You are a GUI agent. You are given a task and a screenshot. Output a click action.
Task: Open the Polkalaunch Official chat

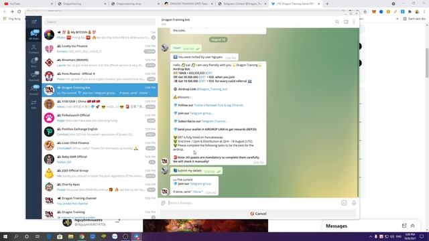tap(100, 118)
